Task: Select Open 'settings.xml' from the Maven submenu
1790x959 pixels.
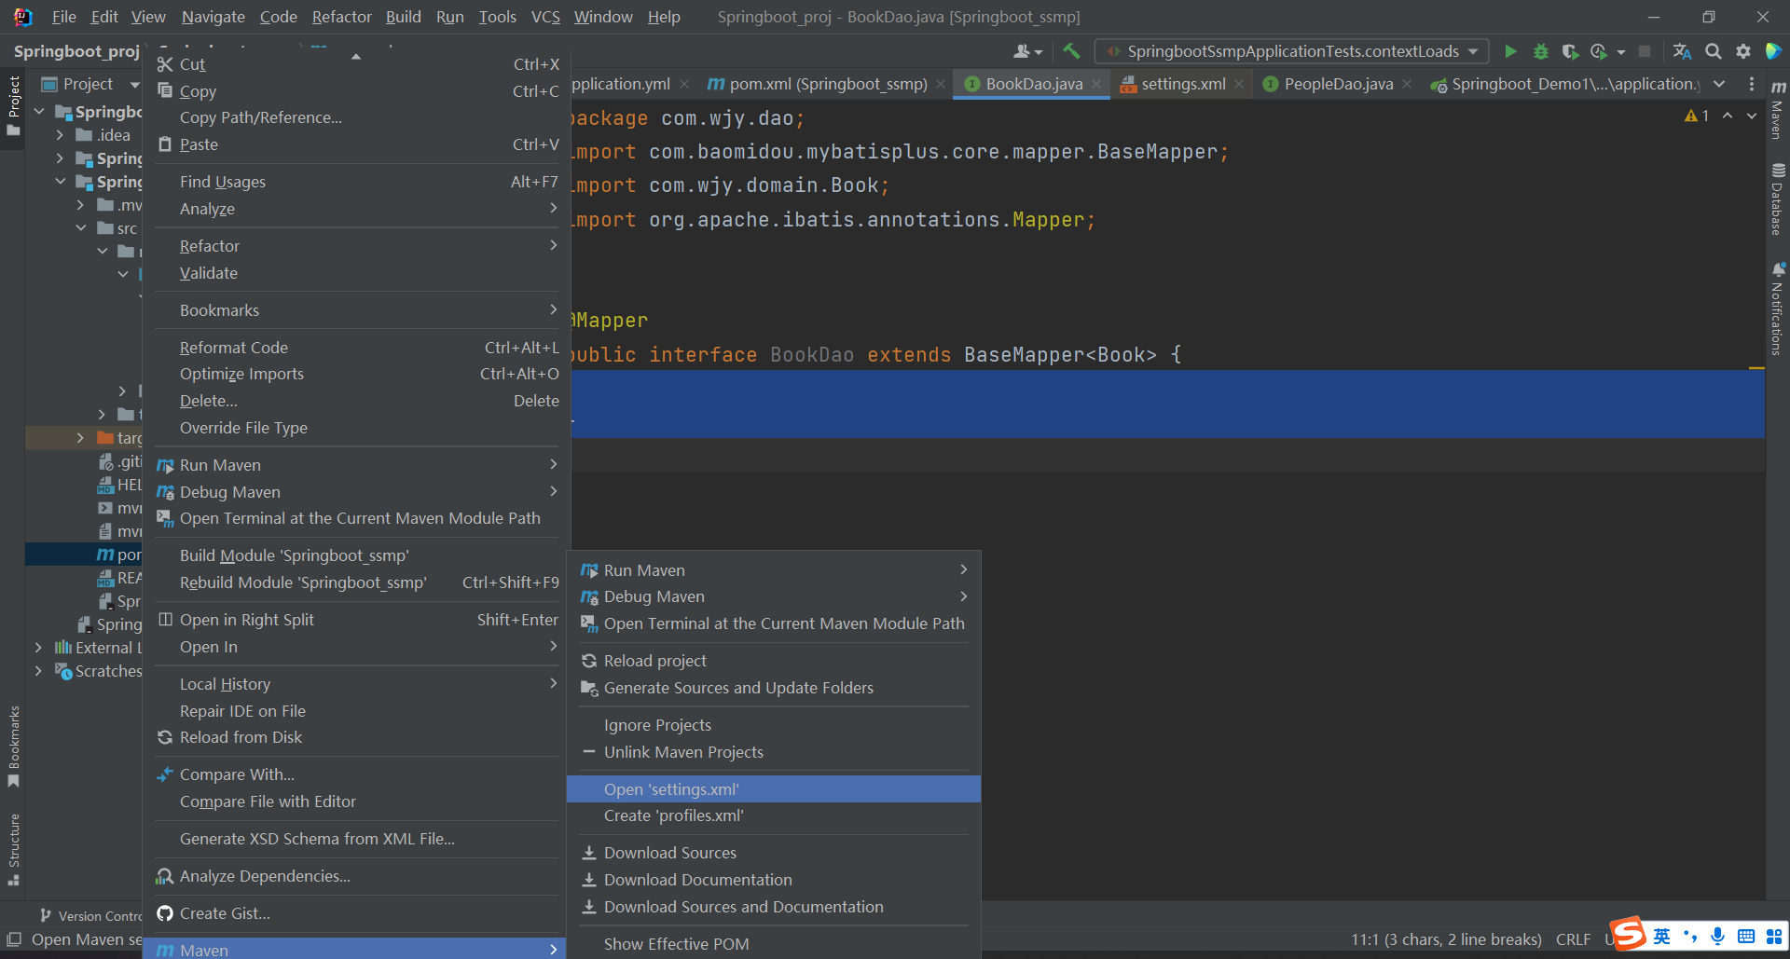Action: click(671, 789)
